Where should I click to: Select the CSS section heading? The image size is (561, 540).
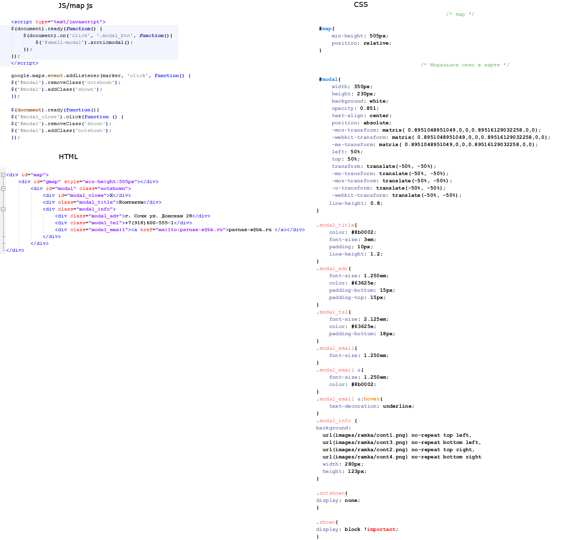coord(361,5)
